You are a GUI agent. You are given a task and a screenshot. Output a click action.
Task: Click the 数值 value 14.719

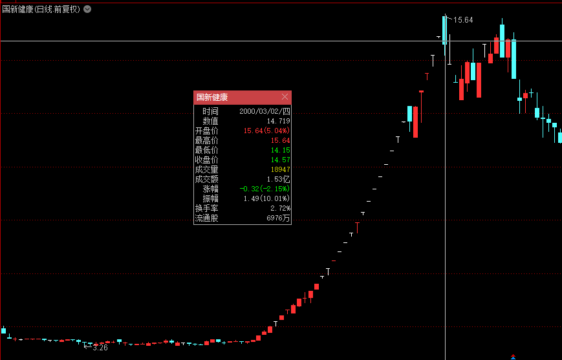coord(278,121)
